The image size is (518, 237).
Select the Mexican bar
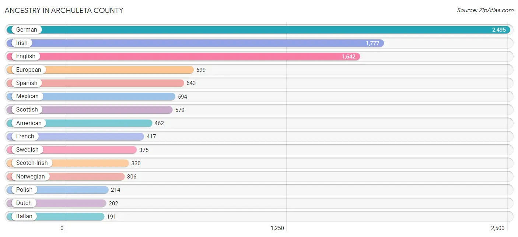tap(91, 96)
